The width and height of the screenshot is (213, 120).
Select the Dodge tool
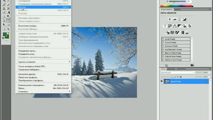[x=8, y=16]
